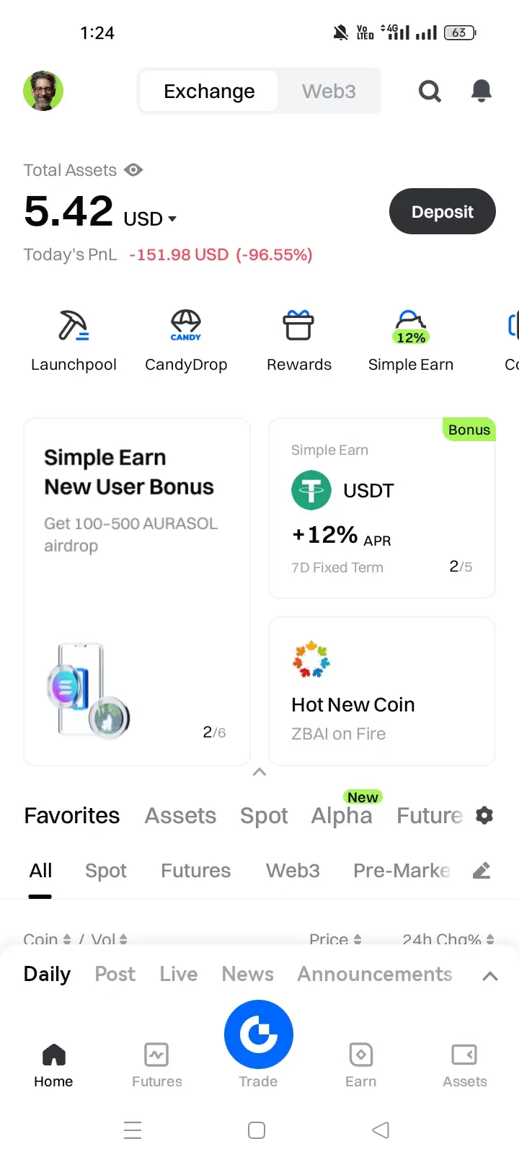Viewport: 519px width, 1162px height.
Task: Open favorites settings gear icon
Action: 484,815
